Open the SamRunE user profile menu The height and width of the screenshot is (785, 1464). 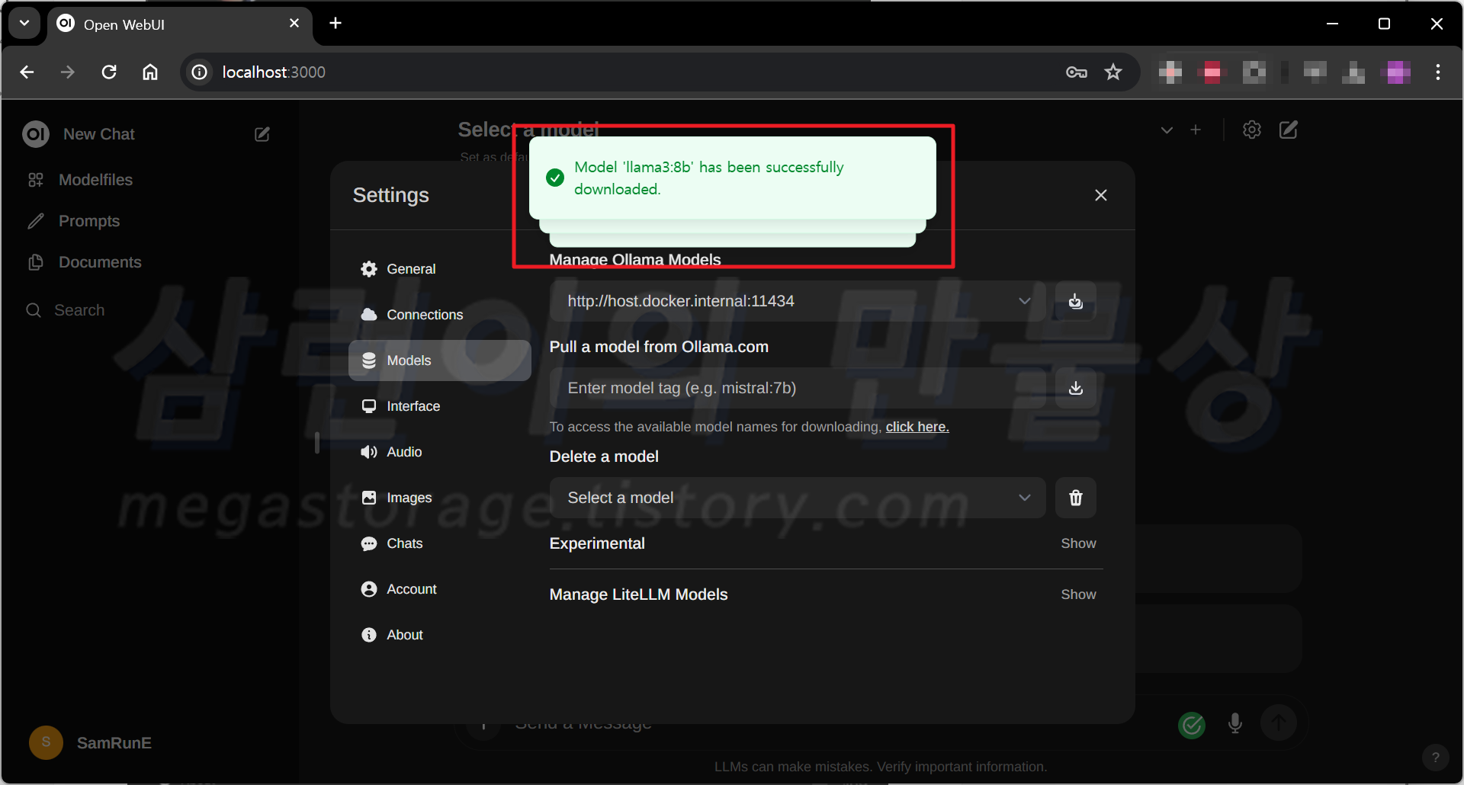[91, 742]
